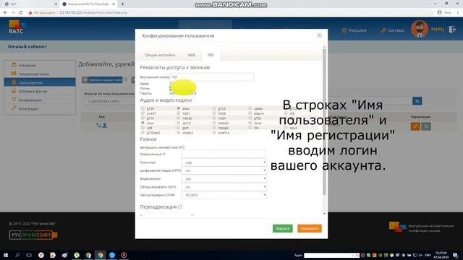
Task: Click the help icon next to add button
Action: point(125,79)
